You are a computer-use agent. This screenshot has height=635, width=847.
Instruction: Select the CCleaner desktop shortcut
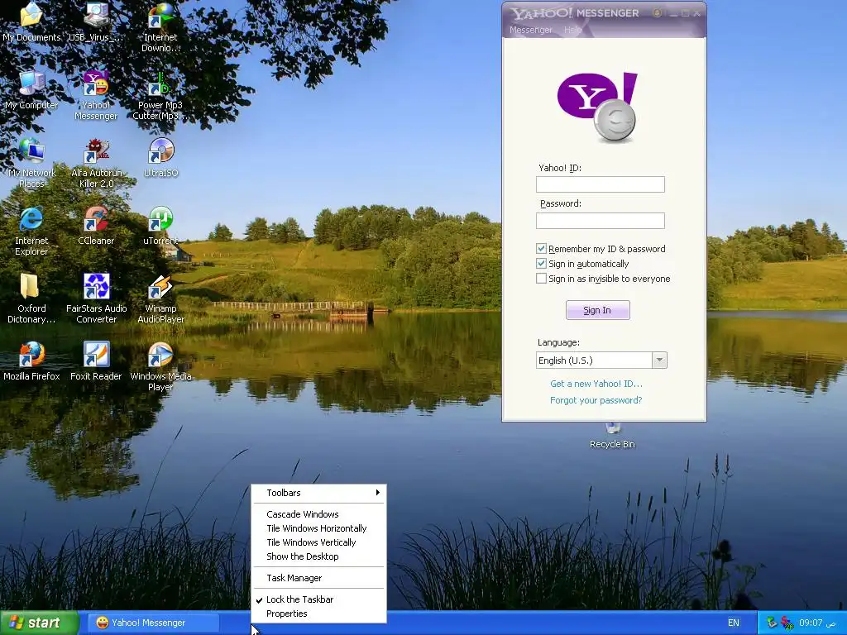96,225
